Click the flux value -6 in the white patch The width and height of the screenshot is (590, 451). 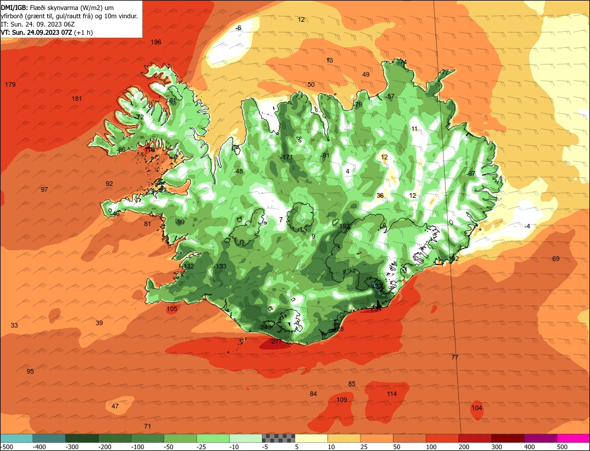(238, 28)
